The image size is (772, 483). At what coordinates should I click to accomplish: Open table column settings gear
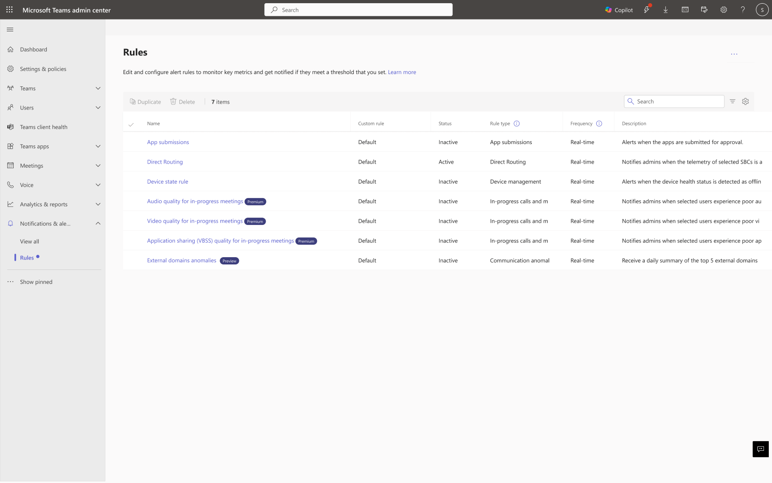pos(745,101)
